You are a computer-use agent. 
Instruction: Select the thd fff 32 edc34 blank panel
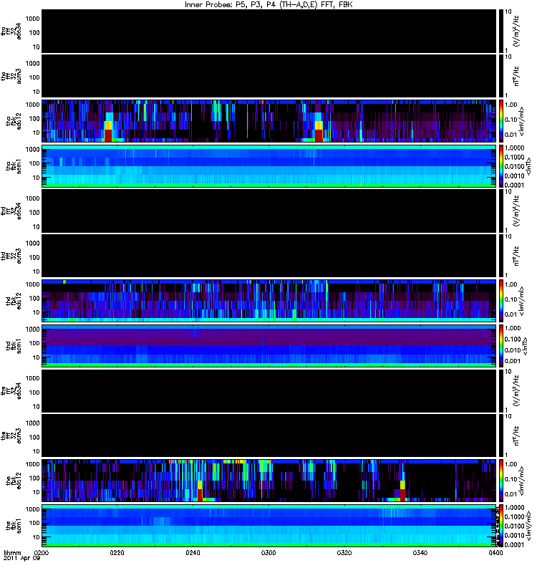click(269, 211)
